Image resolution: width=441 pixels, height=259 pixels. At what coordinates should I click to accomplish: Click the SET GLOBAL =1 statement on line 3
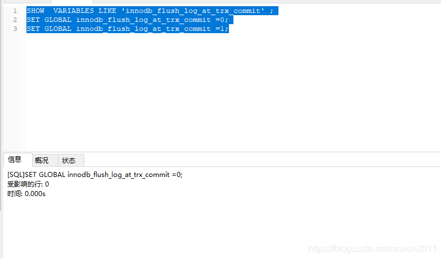click(127, 29)
